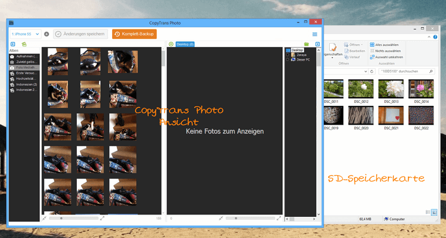This screenshot has width=446, height=238.
Task: Click the trash icon beside Zuletzt gelöscht
Action: click(x=12, y=62)
